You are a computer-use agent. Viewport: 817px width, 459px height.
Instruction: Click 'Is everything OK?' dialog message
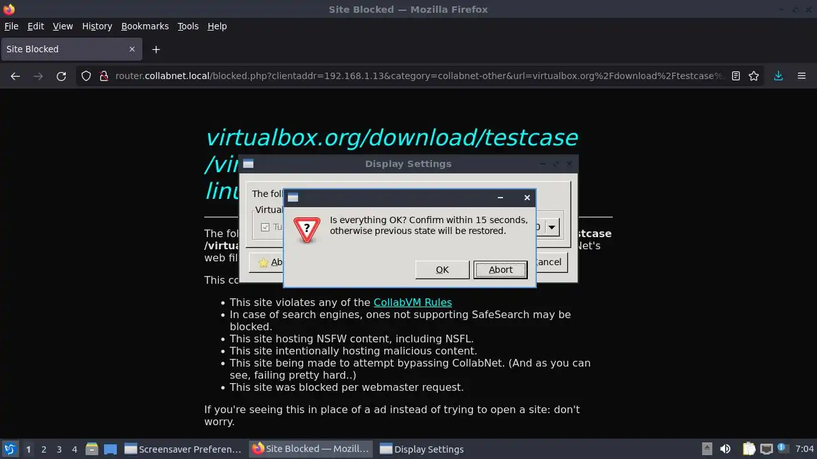click(429, 225)
